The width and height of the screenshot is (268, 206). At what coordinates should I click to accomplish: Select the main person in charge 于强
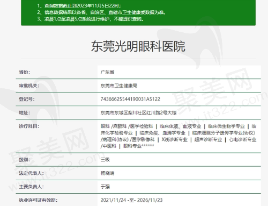105,187
